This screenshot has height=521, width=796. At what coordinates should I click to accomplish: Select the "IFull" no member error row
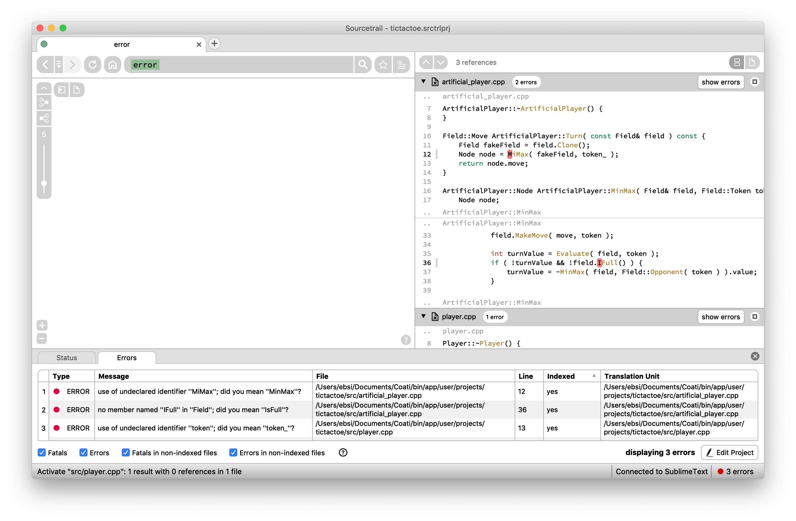[398, 410]
